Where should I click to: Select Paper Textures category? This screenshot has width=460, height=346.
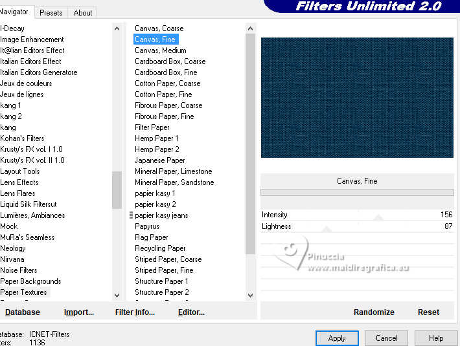pos(23,292)
